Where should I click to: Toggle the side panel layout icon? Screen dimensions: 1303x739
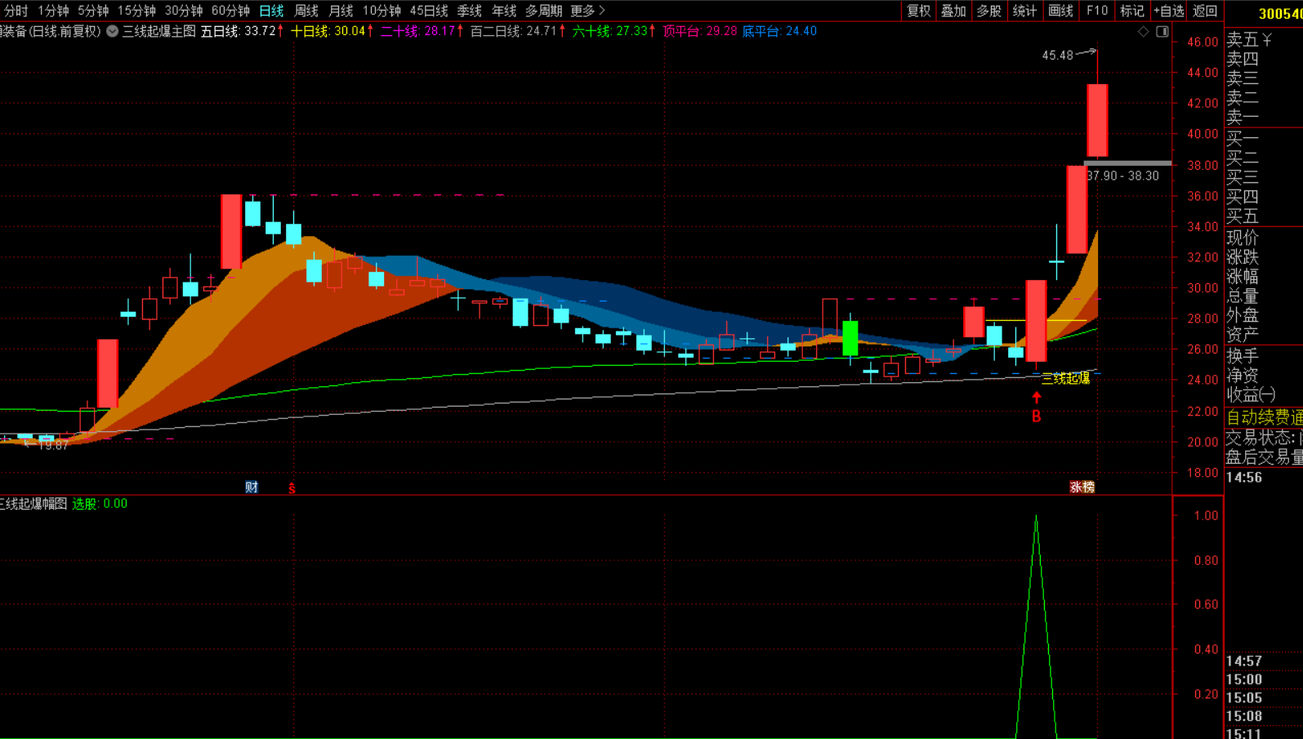tap(1162, 31)
